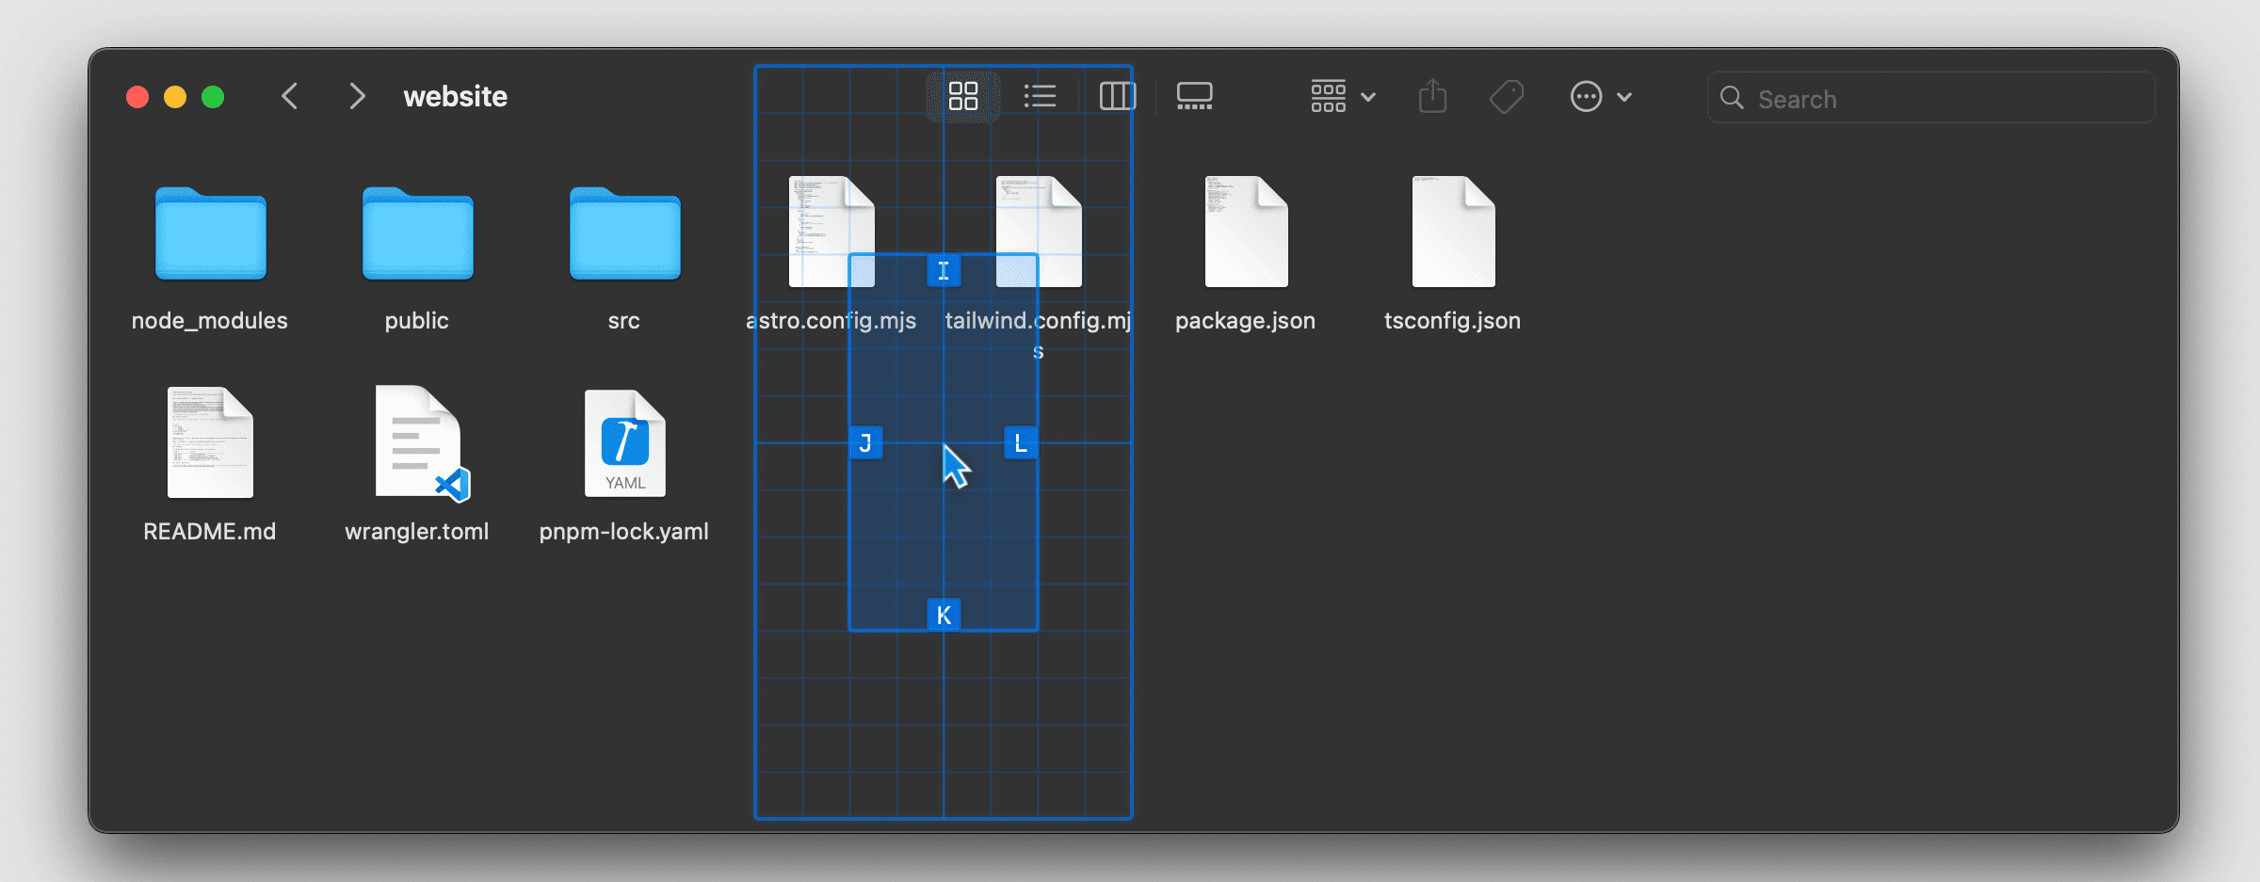Click the Share toolbar icon
Screen dimensions: 2260x882
coord(1432,96)
